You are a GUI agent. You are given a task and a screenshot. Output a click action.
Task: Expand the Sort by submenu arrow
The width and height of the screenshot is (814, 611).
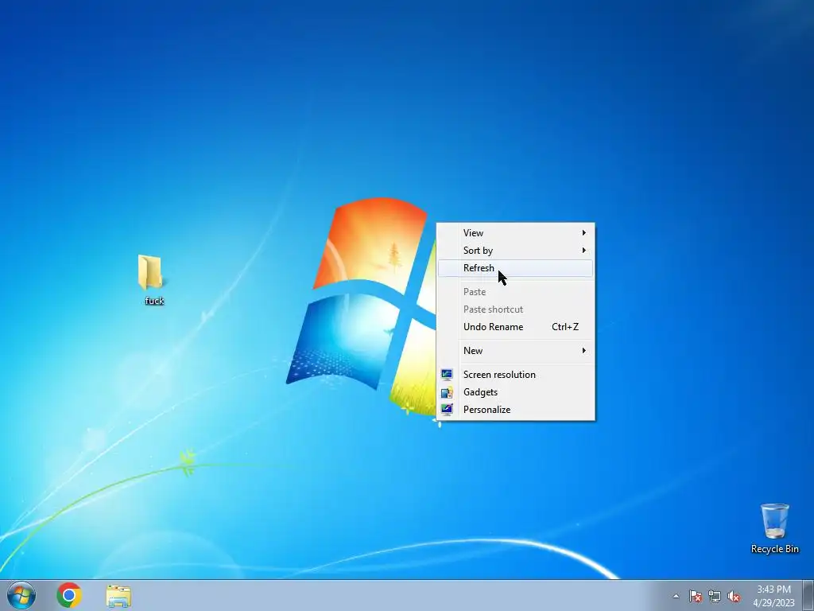click(x=584, y=251)
